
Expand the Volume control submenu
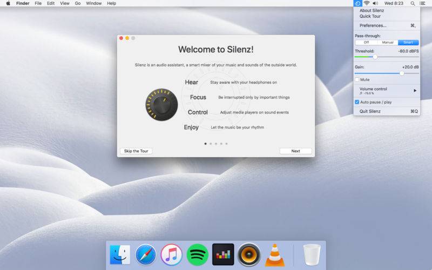(387, 90)
